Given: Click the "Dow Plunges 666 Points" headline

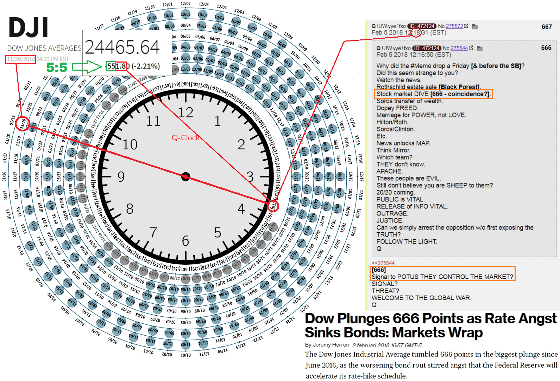Looking at the screenshot, I should (x=430, y=325).
